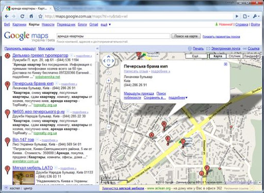The image size is (264, 193).
Task: Click the results list scrollbar
Action: (97, 84)
